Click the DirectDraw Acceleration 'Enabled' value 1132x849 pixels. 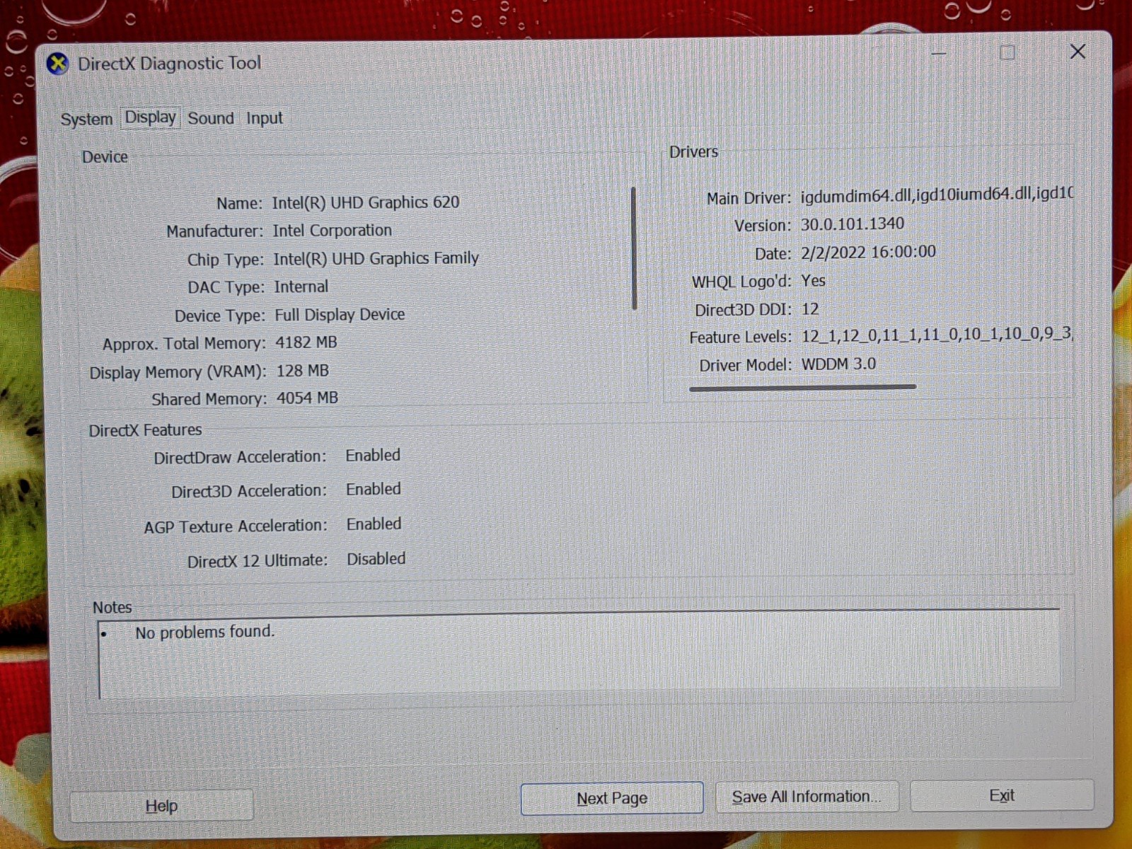(x=373, y=456)
